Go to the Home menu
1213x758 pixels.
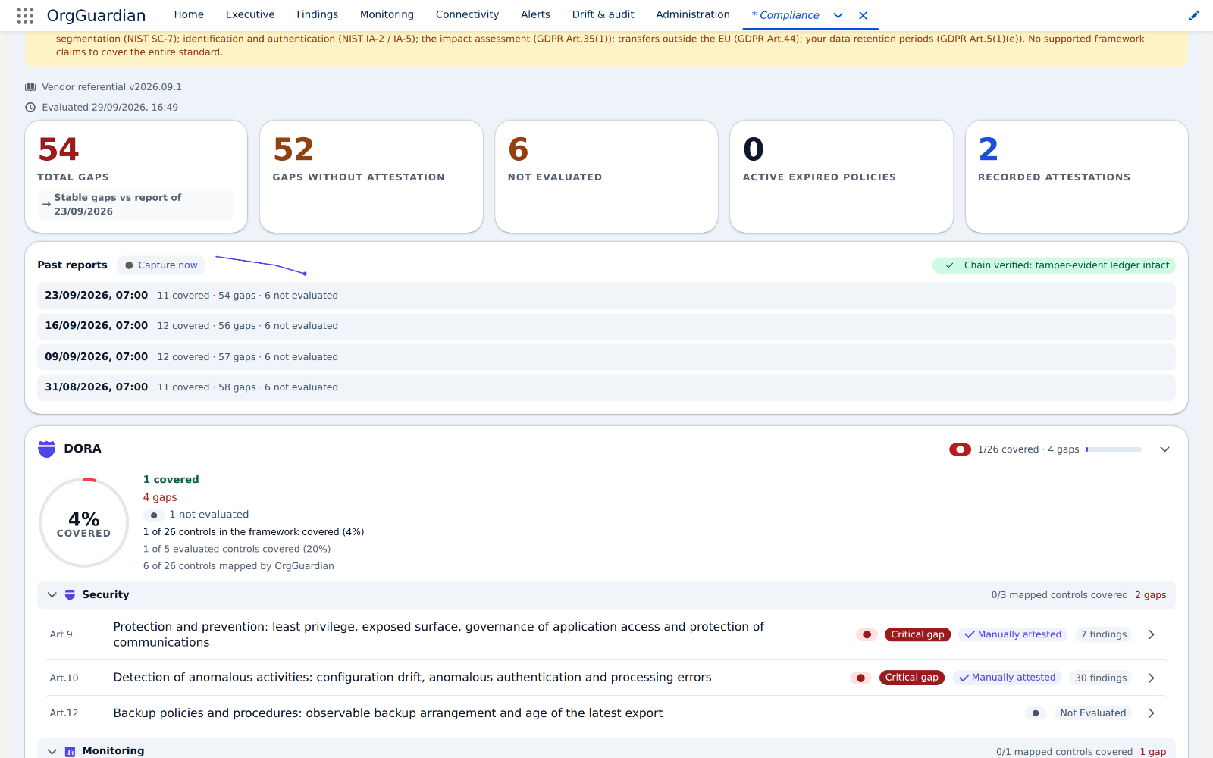(189, 14)
